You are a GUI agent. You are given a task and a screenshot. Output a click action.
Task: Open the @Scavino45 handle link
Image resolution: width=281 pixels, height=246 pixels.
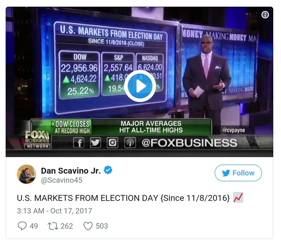click(62, 180)
